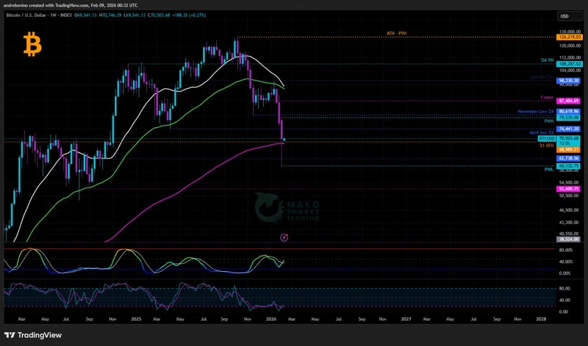The height and width of the screenshot is (346, 588).
Task: Click the purple lightning event marker icon
Action: click(x=284, y=237)
